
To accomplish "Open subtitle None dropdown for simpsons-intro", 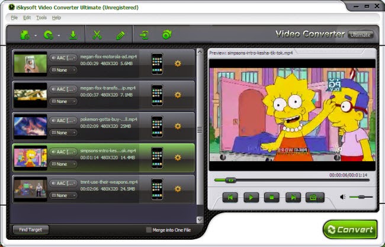I will tap(63, 164).
